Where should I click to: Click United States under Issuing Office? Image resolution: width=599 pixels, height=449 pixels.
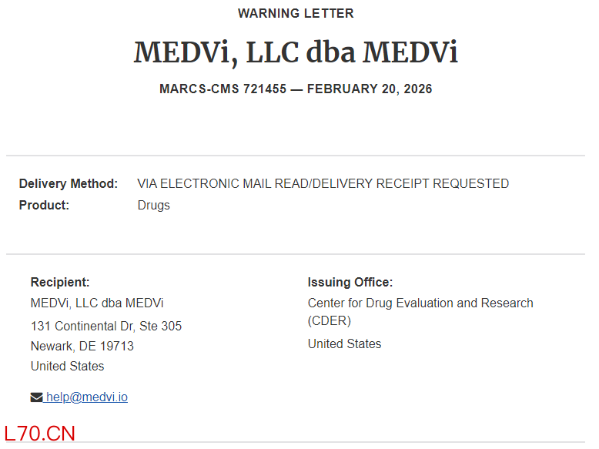[344, 343]
